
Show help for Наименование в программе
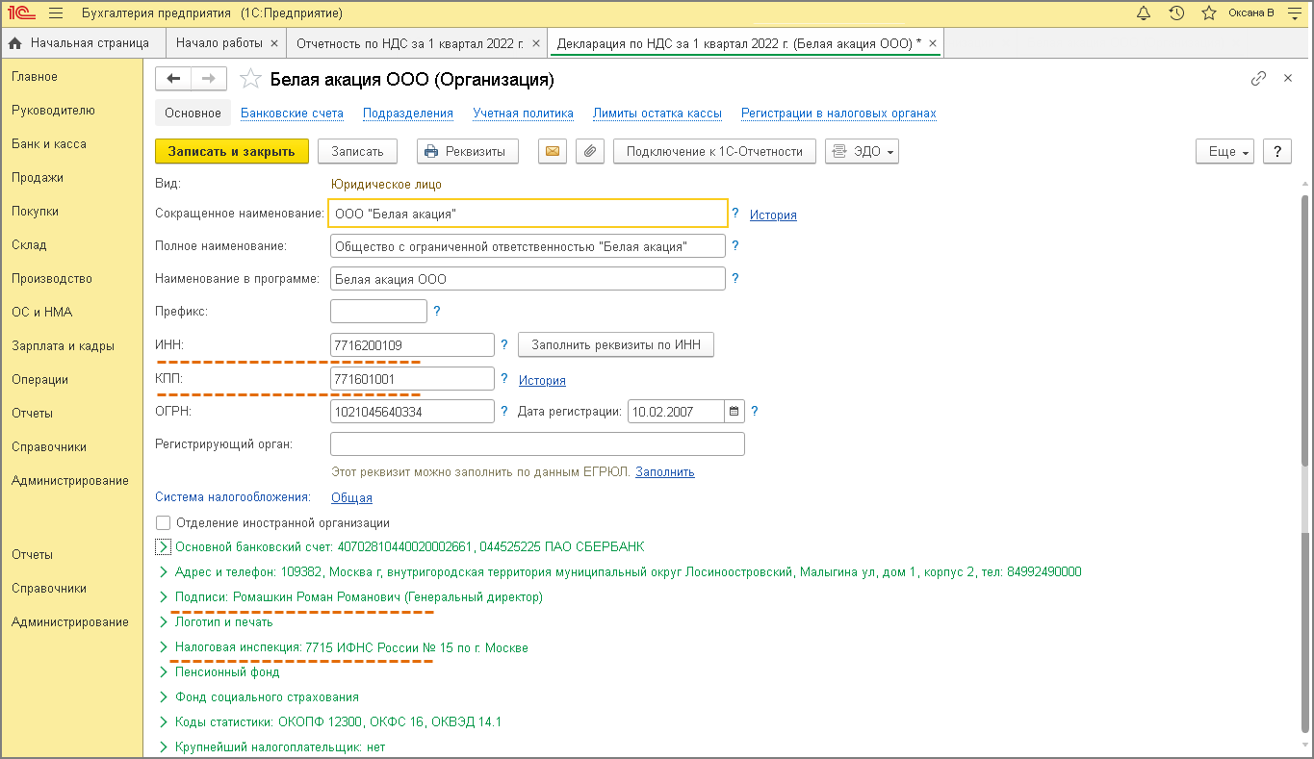pyautogui.click(x=735, y=279)
